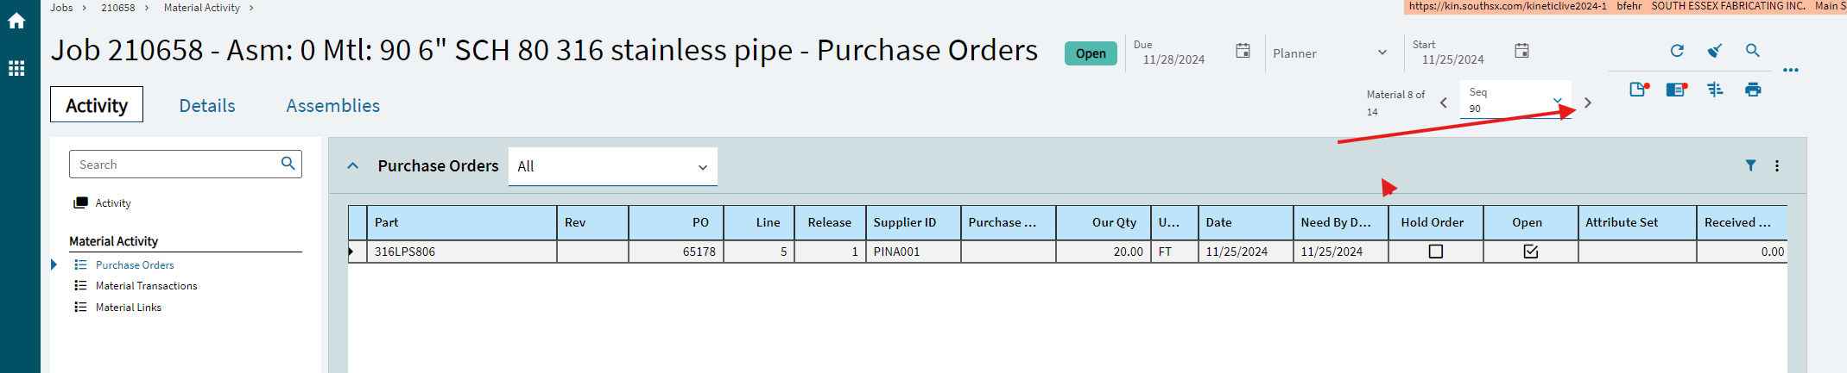
Task: Open the Purchase Orders 'All' dropdown
Action: 612,166
